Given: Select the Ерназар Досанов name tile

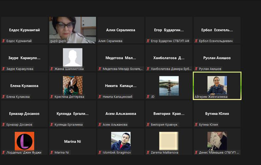Looking at the screenshot, I should click(x=24, y=113).
